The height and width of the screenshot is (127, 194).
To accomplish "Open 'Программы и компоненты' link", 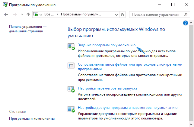I will (x=32, y=119).
